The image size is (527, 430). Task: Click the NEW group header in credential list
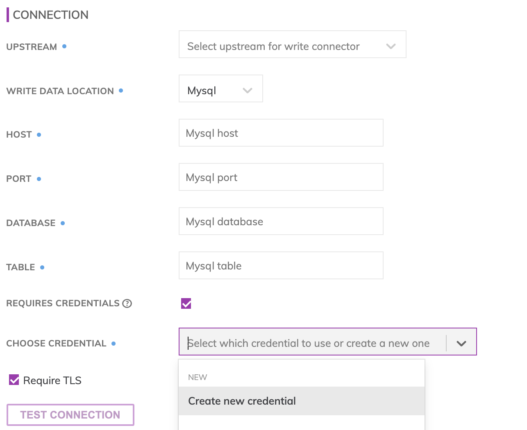click(x=198, y=377)
